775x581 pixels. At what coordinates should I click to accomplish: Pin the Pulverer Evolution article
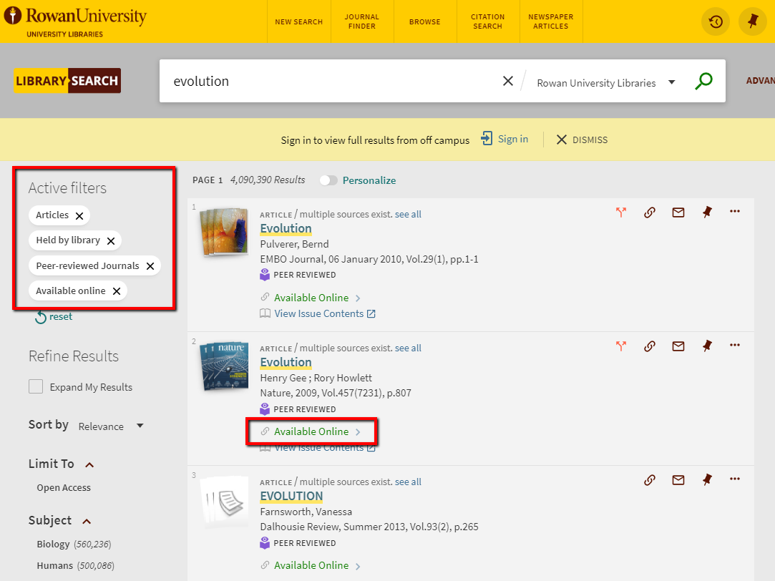707,212
